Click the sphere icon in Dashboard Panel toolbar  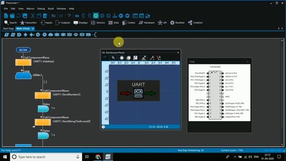point(129,58)
